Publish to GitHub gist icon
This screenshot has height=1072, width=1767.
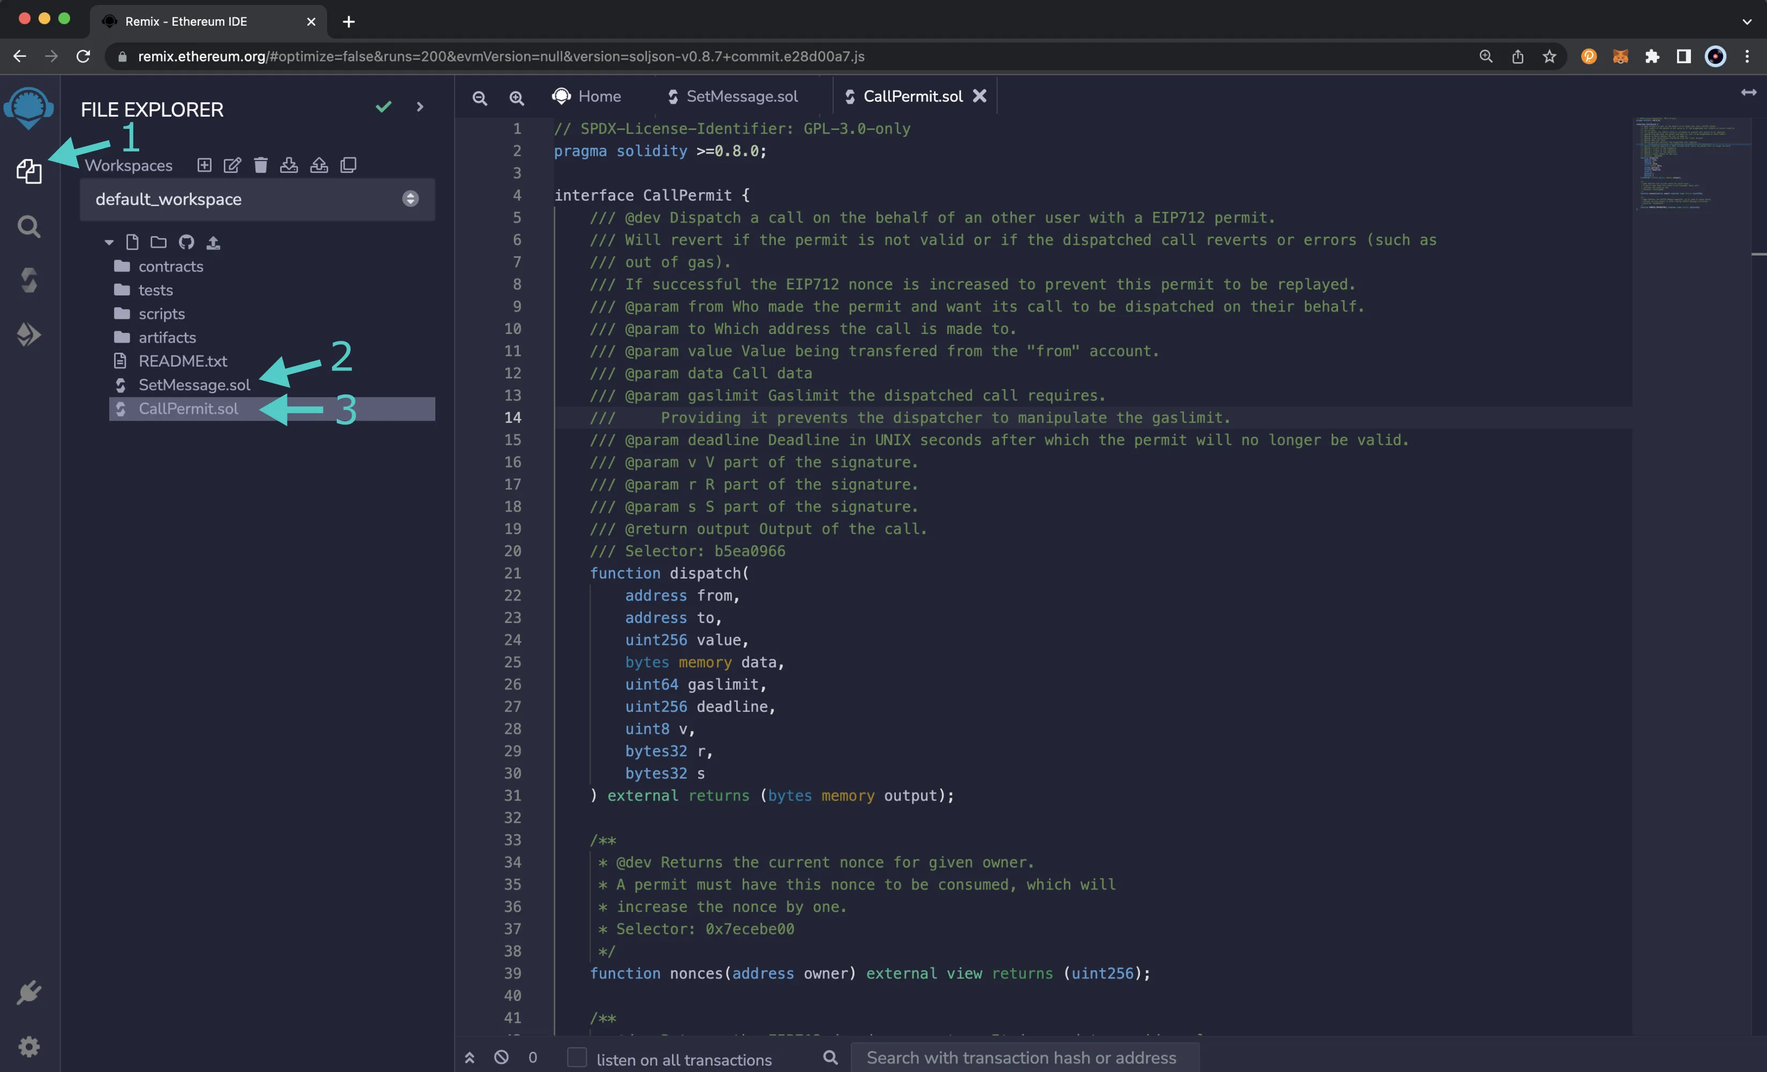pos(186,242)
